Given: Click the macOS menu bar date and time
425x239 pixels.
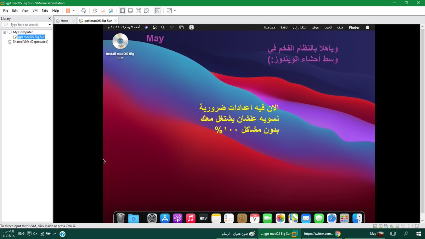Looking at the screenshot, I should (x=123, y=27).
